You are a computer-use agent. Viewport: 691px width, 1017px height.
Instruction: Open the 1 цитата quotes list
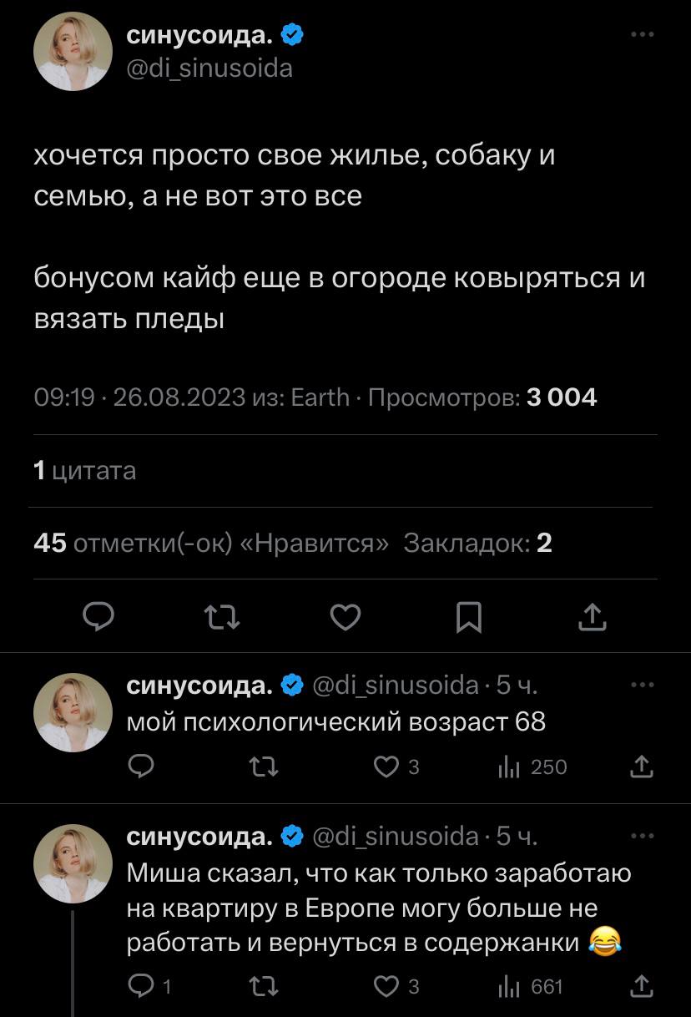pos(84,472)
